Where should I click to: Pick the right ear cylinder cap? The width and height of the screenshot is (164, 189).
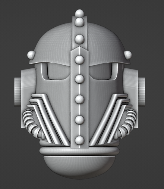141,91
